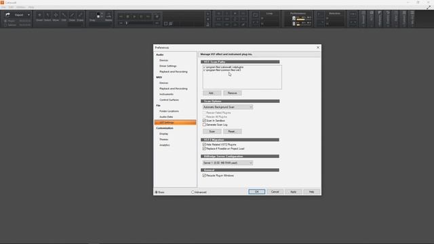Viewport: 434px width, 244px height.
Task: Select the Edit tool in toolbar
Action: (64, 17)
